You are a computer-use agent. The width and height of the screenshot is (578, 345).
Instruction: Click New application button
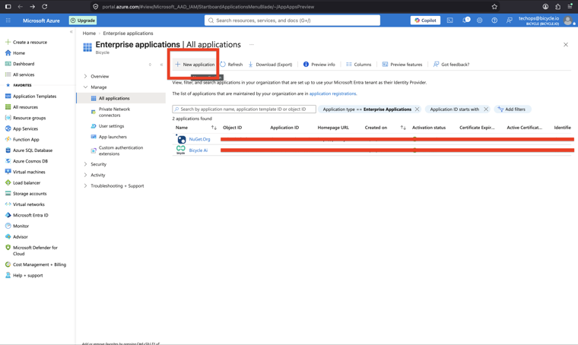tap(194, 65)
